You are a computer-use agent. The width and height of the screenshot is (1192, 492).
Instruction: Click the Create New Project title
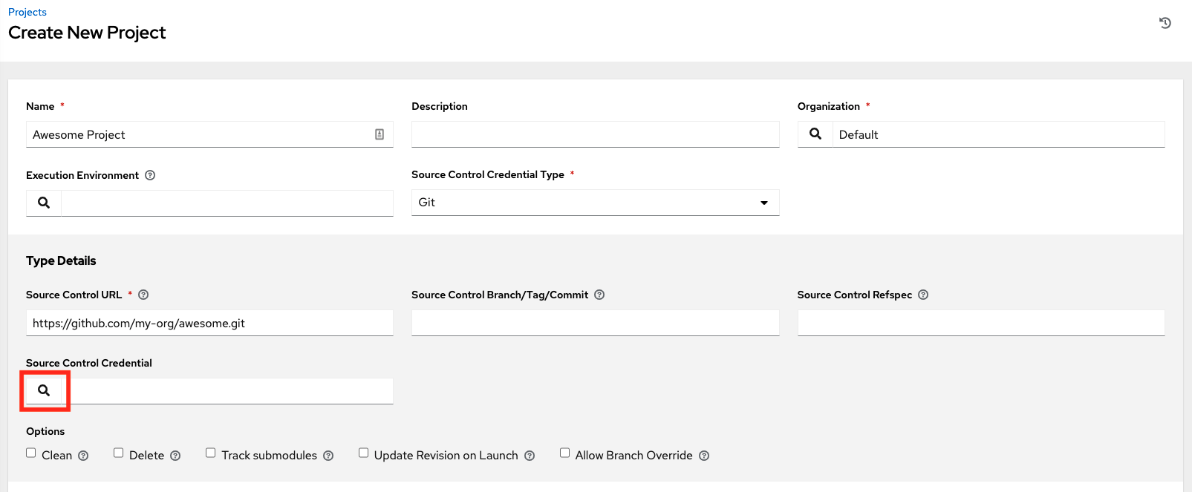click(x=87, y=33)
